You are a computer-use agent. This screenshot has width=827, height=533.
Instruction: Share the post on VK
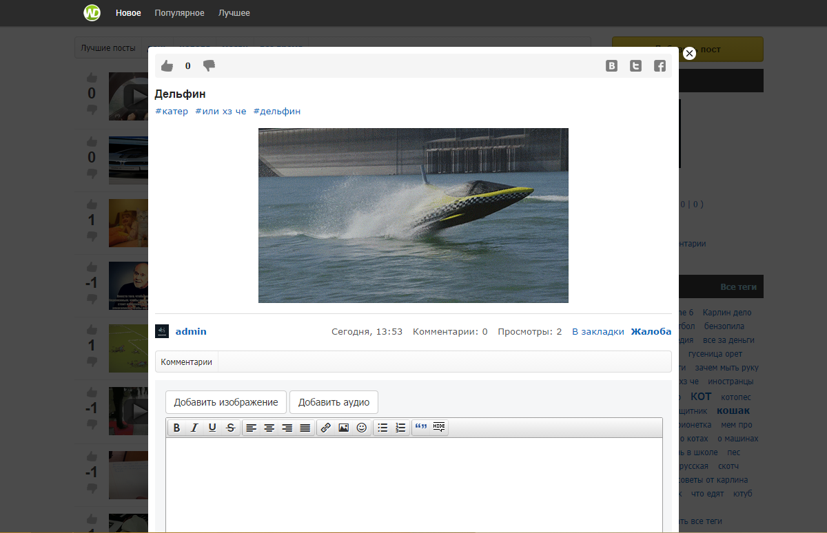(611, 66)
